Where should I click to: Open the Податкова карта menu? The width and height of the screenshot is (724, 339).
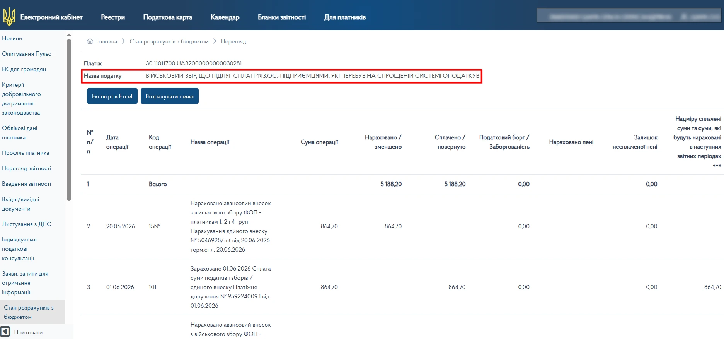[168, 17]
